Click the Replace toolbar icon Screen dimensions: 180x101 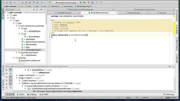tap(37, 3)
